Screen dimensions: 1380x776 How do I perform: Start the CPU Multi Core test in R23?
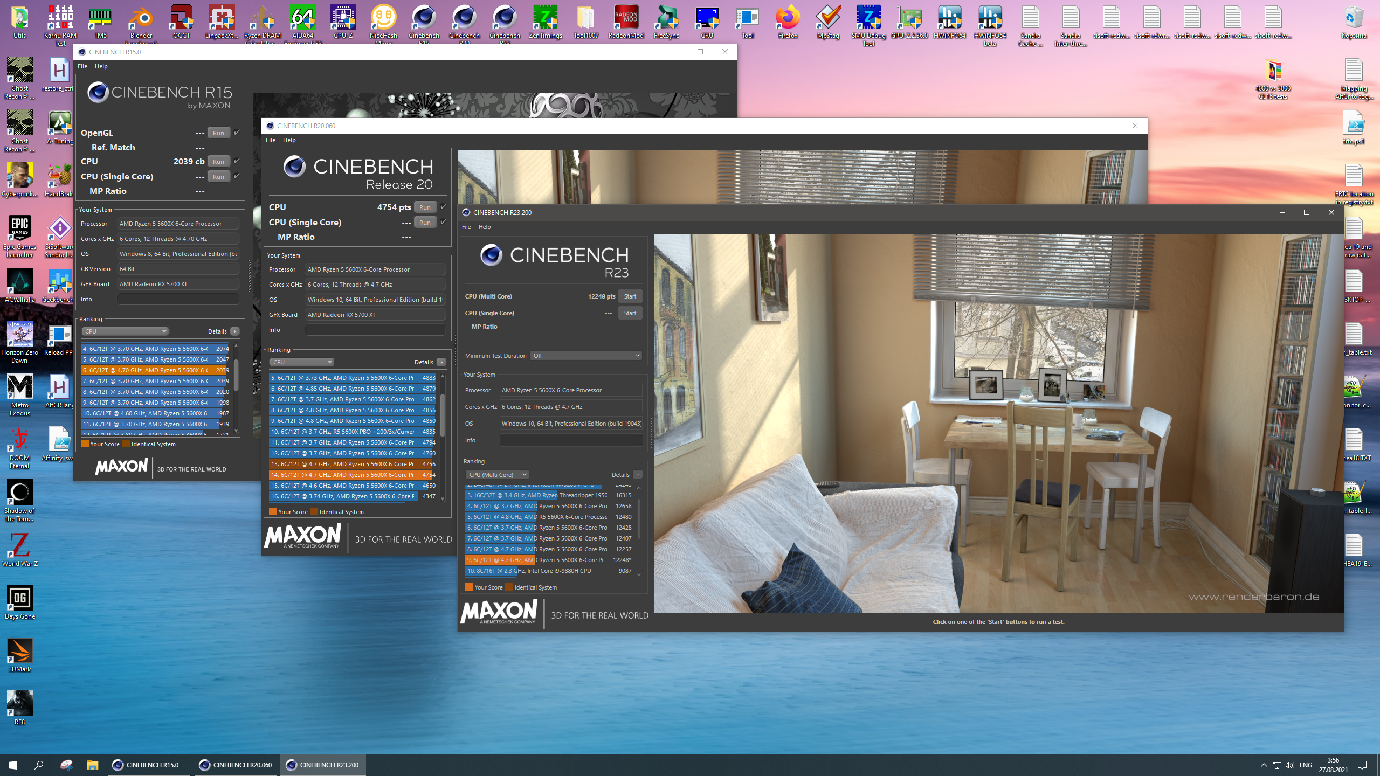tap(630, 296)
